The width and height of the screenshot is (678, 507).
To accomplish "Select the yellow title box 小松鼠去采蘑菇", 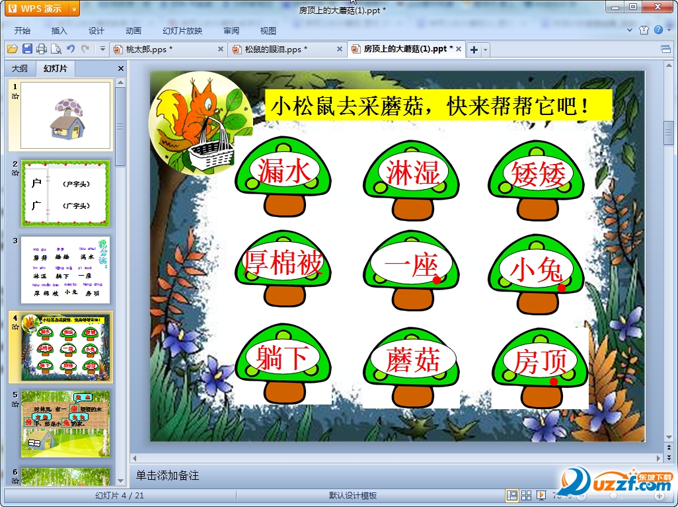I will [x=438, y=105].
